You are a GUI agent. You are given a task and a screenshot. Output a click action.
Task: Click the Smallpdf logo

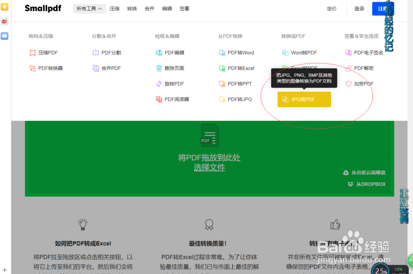(x=43, y=8)
